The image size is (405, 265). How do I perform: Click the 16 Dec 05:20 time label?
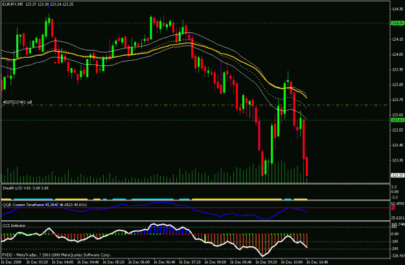click(113, 262)
